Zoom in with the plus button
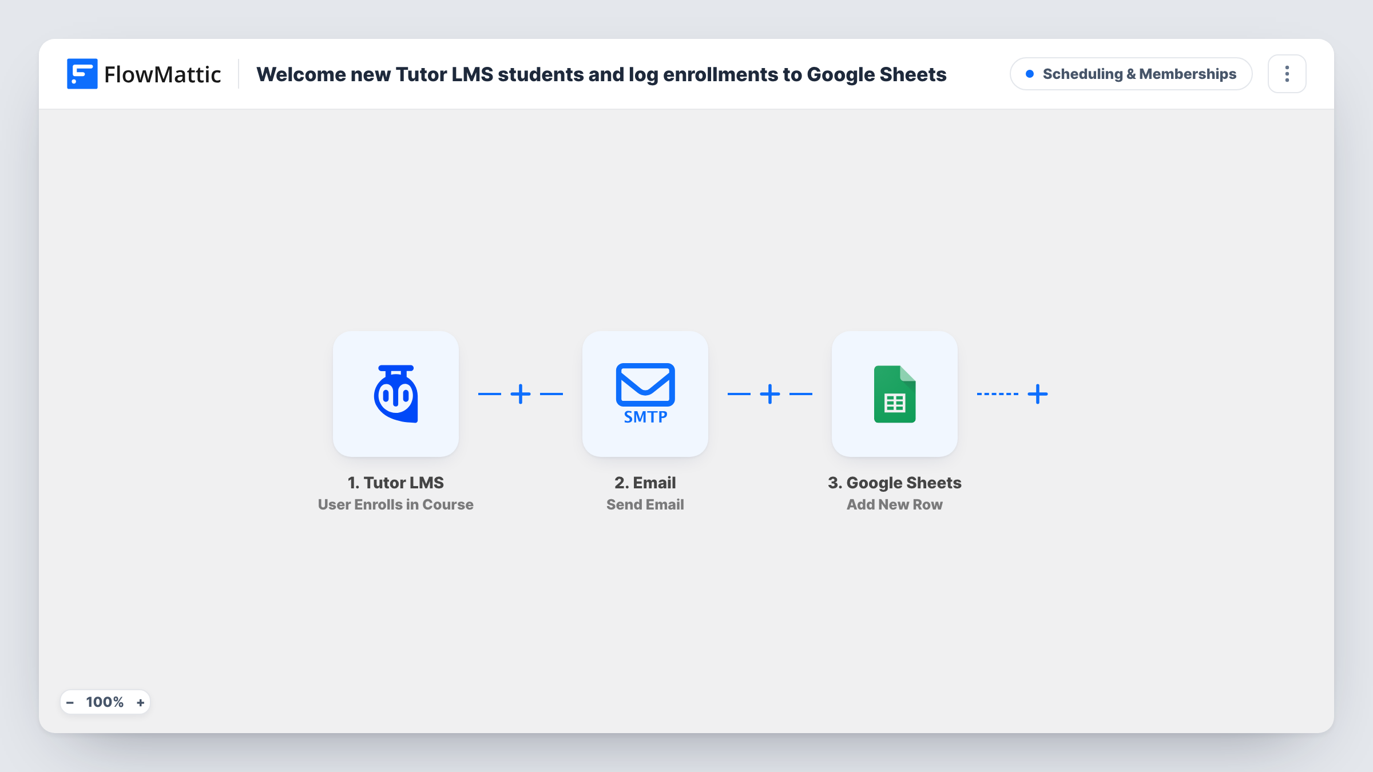 (140, 702)
